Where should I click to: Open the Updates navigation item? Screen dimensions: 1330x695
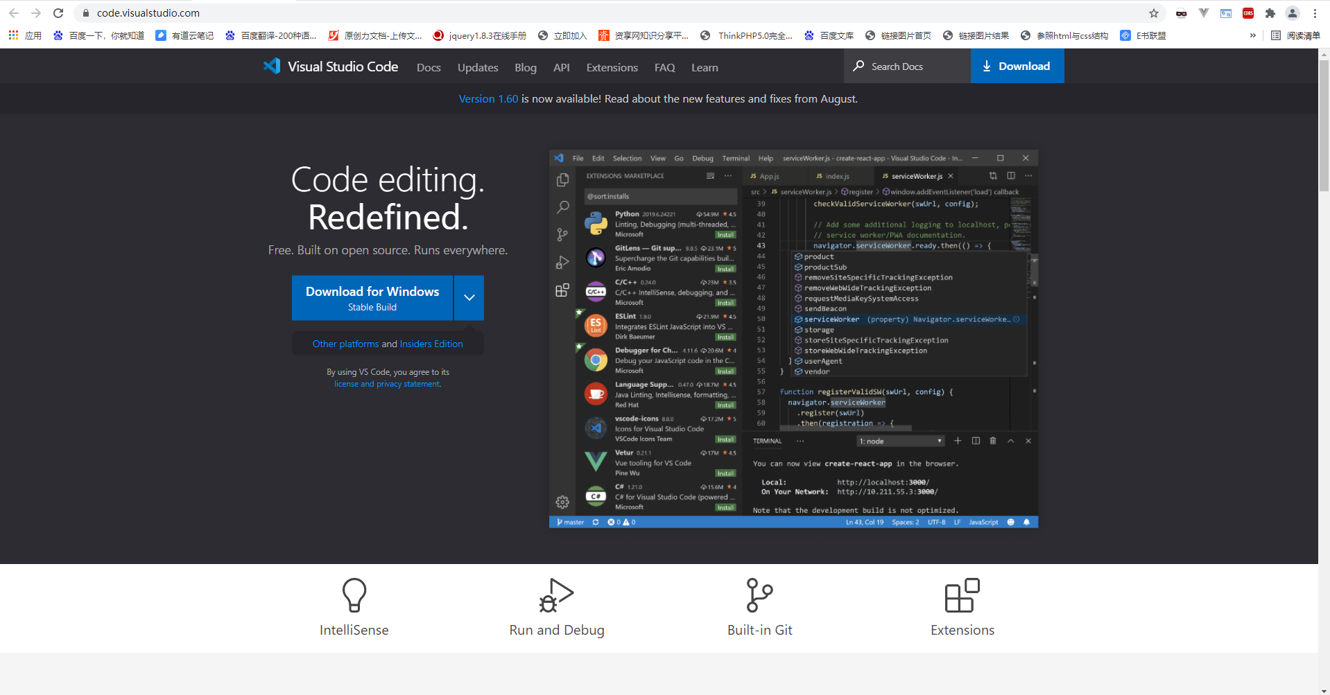point(478,67)
